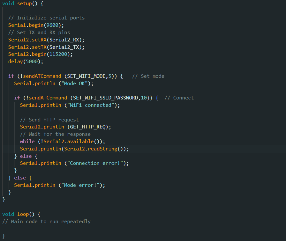Select the Serial2_TX argument
Viewport: 286px width, 241px height.
click(x=64, y=47)
